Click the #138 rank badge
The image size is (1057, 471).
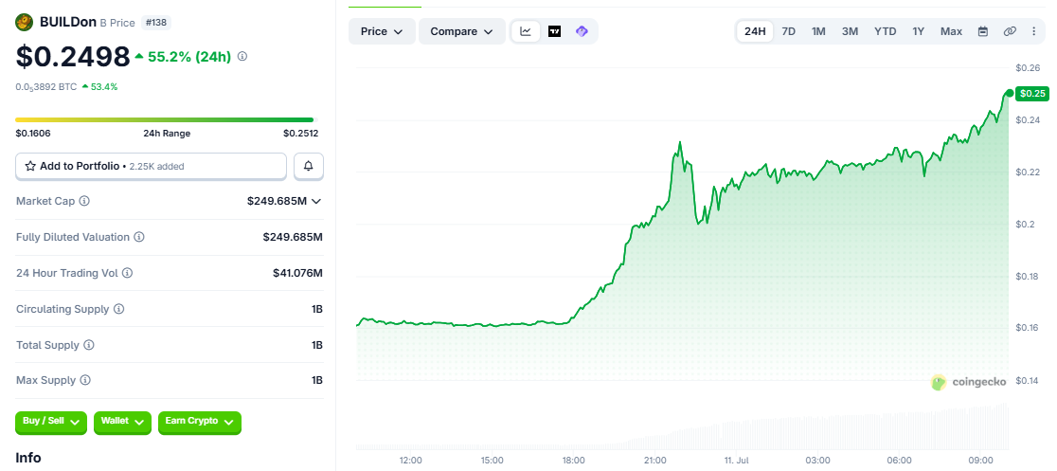pos(156,22)
